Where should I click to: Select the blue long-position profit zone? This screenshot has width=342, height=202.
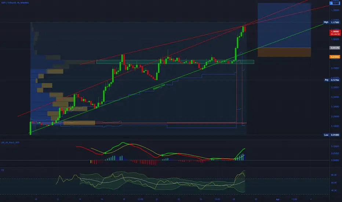(284, 25)
